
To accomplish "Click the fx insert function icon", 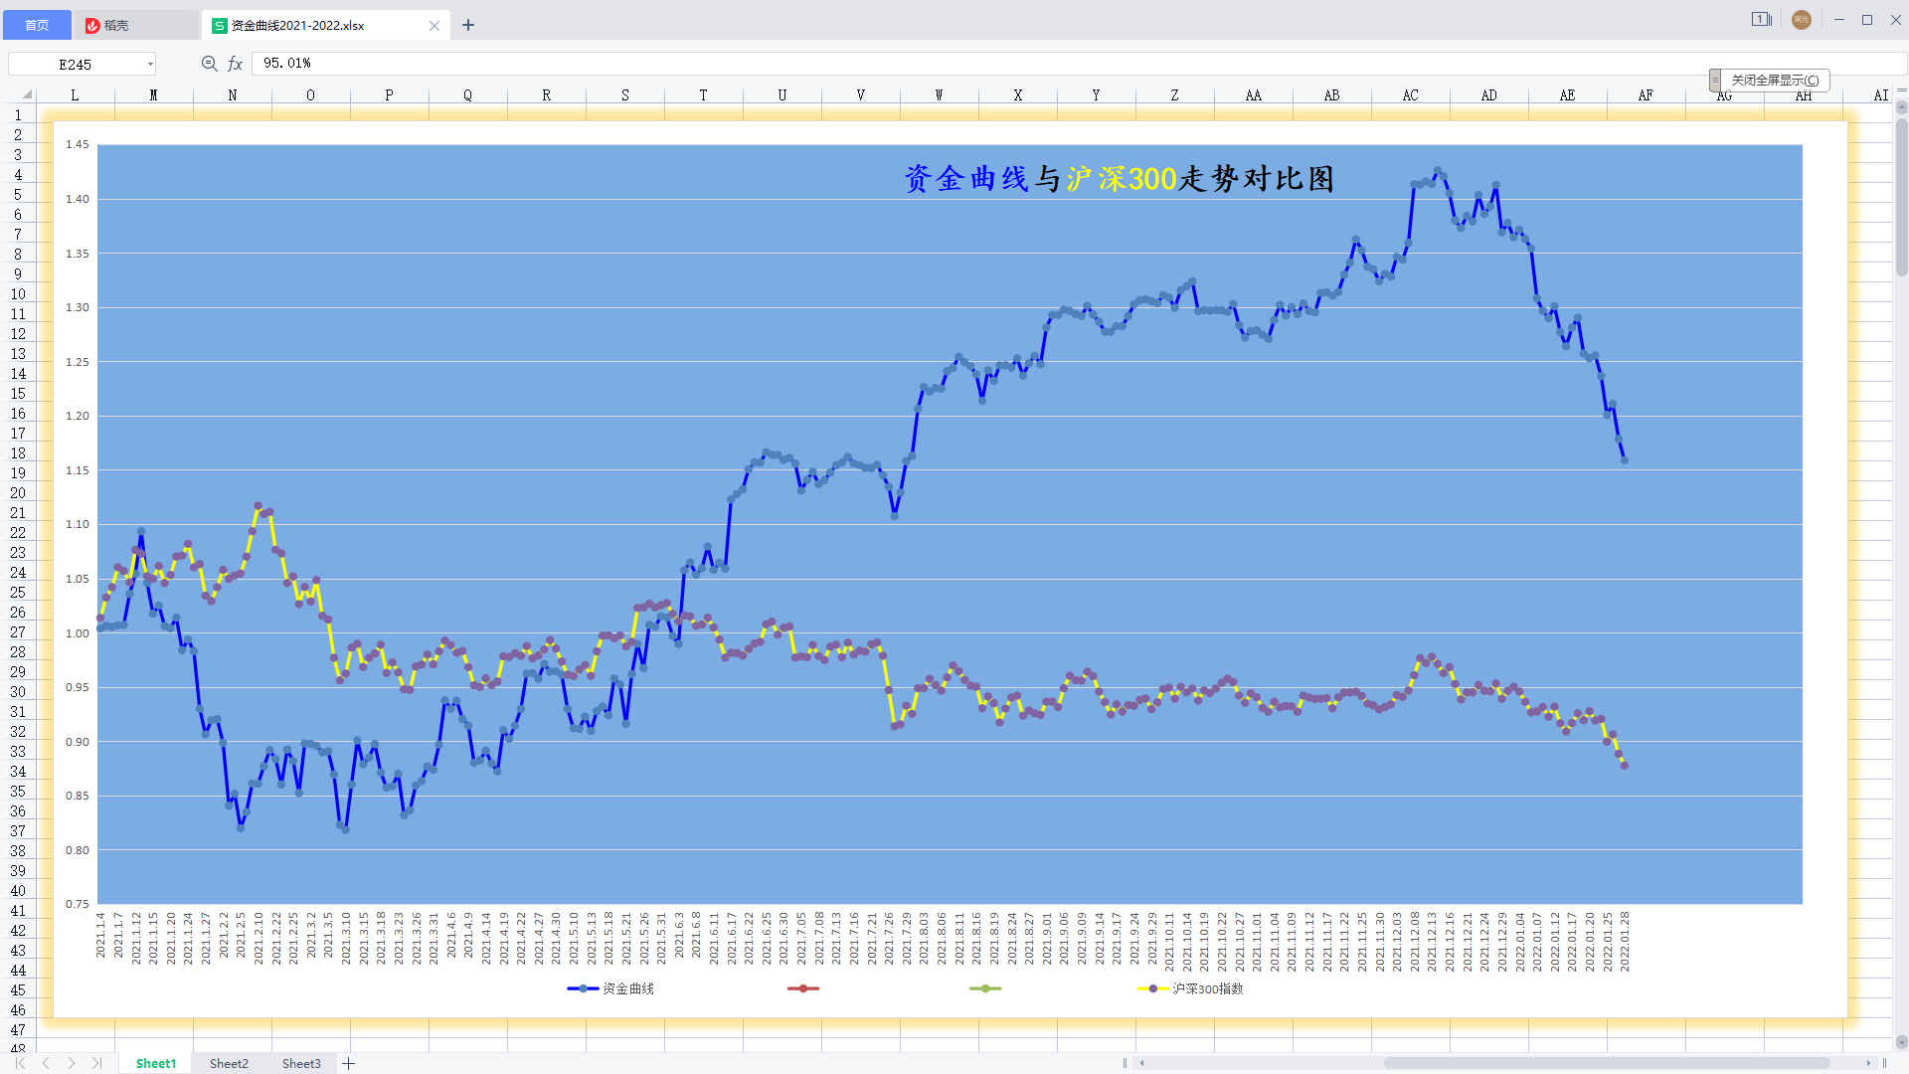I will (236, 63).
